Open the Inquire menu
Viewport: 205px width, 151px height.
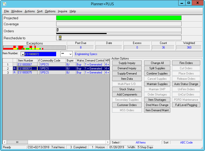(62, 11)
